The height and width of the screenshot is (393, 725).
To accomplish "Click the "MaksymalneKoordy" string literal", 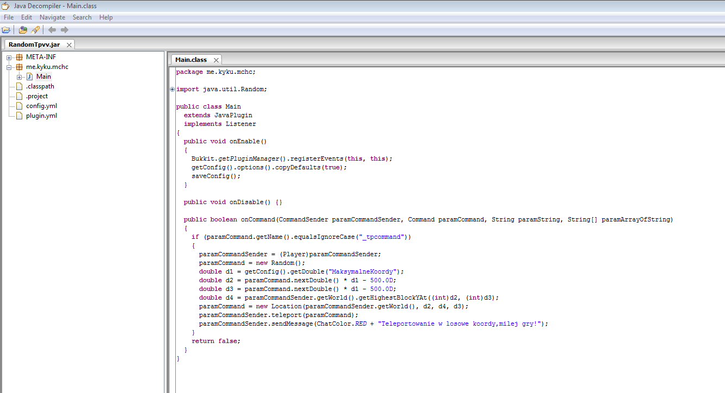I will [x=361, y=271].
